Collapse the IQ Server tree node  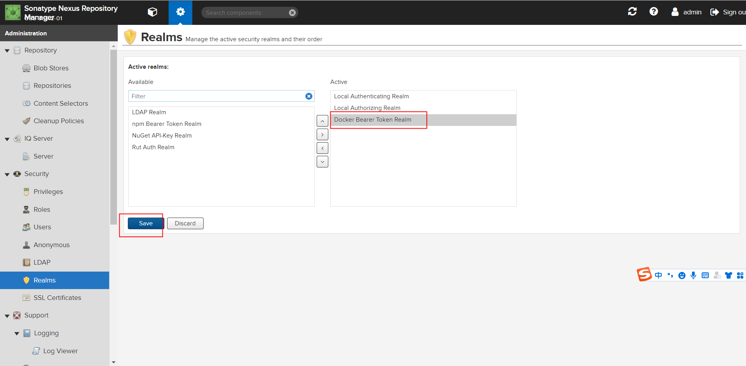click(x=7, y=139)
